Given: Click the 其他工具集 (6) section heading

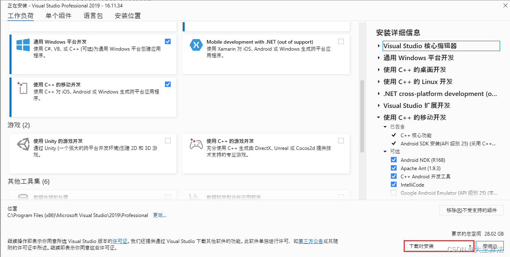Looking at the screenshot, I should [x=28, y=181].
